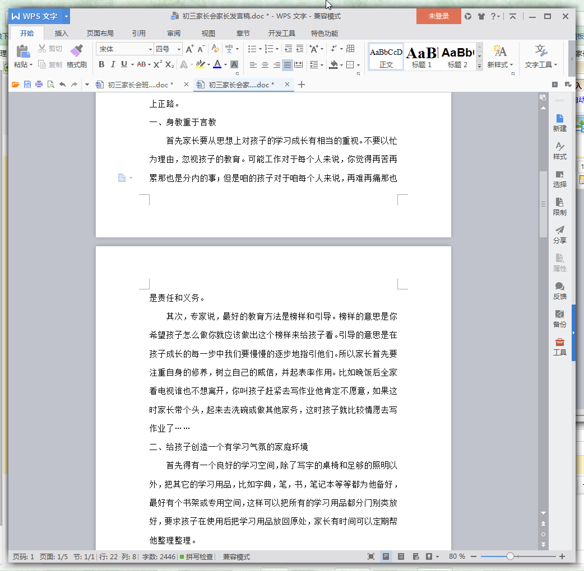Open a new document tab with plus

[302, 85]
